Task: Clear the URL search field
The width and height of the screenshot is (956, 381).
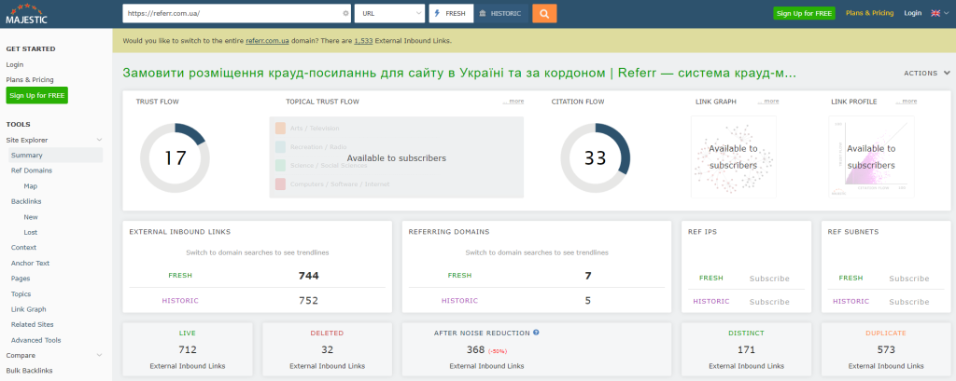Action: pyautogui.click(x=345, y=13)
